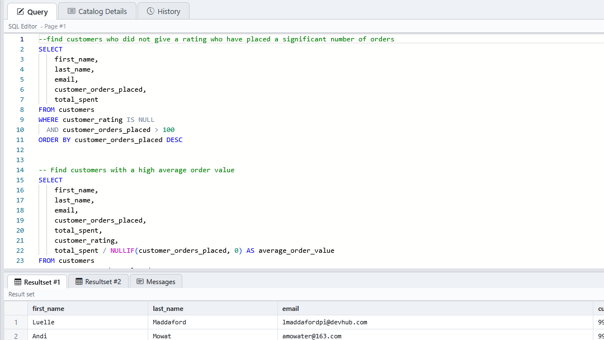The image size is (604, 340).
Task: Select the Resultset #1 tab
Action: pyautogui.click(x=37, y=282)
